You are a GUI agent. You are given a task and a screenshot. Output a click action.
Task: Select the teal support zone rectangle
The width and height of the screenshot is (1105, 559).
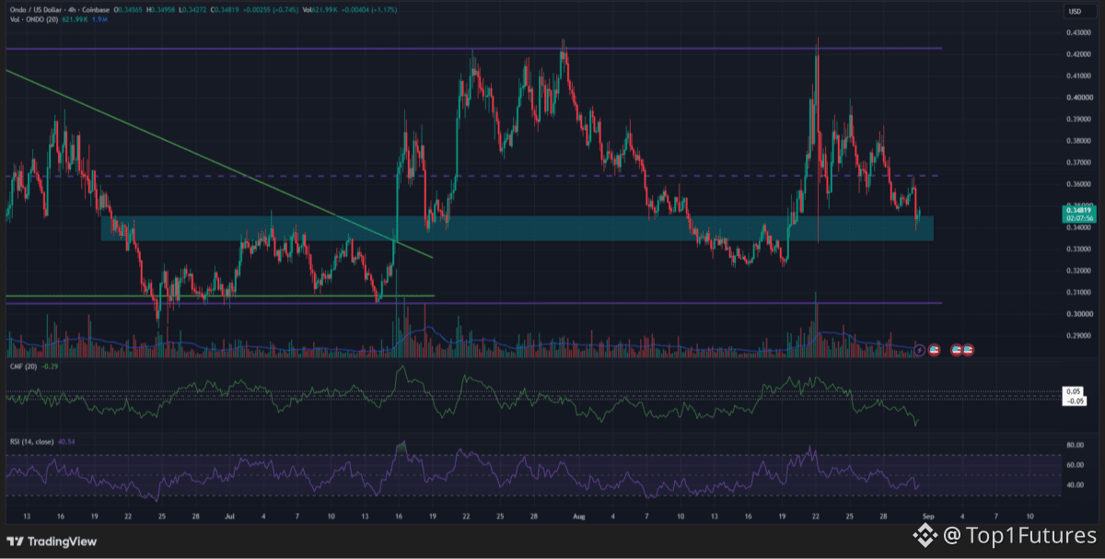[517, 228]
